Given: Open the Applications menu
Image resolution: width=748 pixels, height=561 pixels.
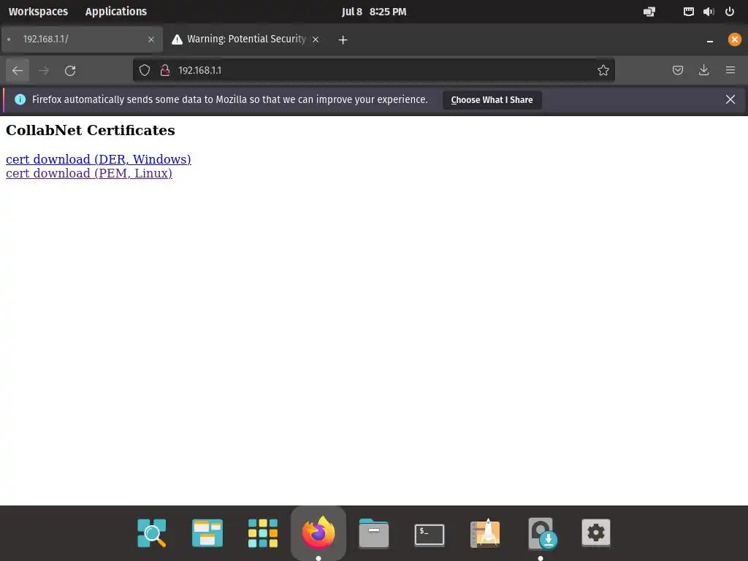Looking at the screenshot, I should 116,12.
